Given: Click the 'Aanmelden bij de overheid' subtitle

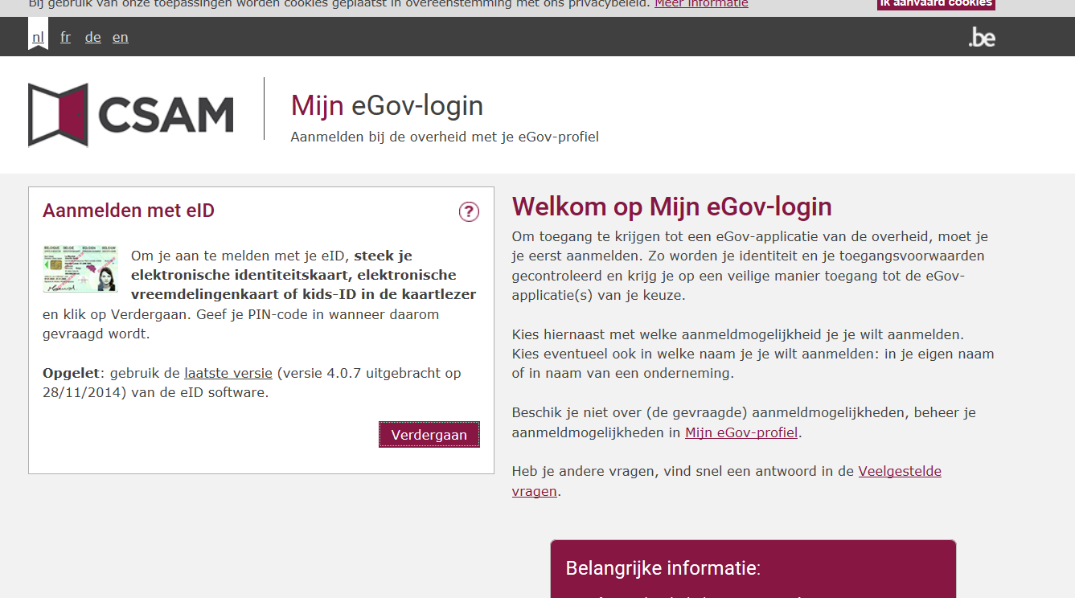Looking at the screenshot, I should pyautogui.click(x=445, y=137).
